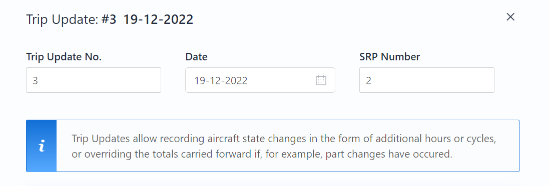Select the SRP Number input box
This screenshot has height=186, width=550.
426,80
